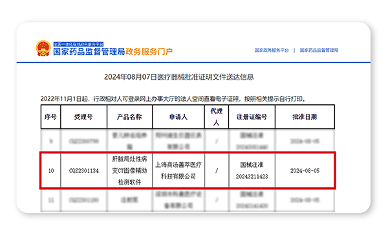Click the blue 全国一体化在线政务服务平台 badge
This screenshot has width=388, height=235.
78,44
